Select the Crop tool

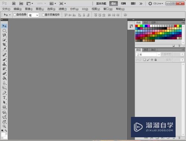(4, 45)
